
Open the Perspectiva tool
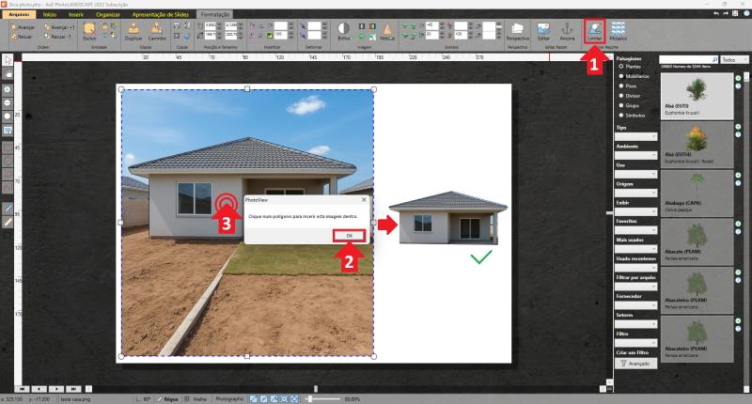(x=517, y=32)
